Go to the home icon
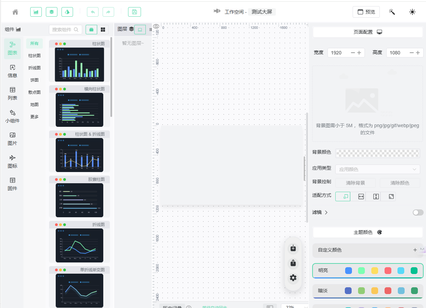Viewport: 426px width, 308px height. (x=15, y=12)
